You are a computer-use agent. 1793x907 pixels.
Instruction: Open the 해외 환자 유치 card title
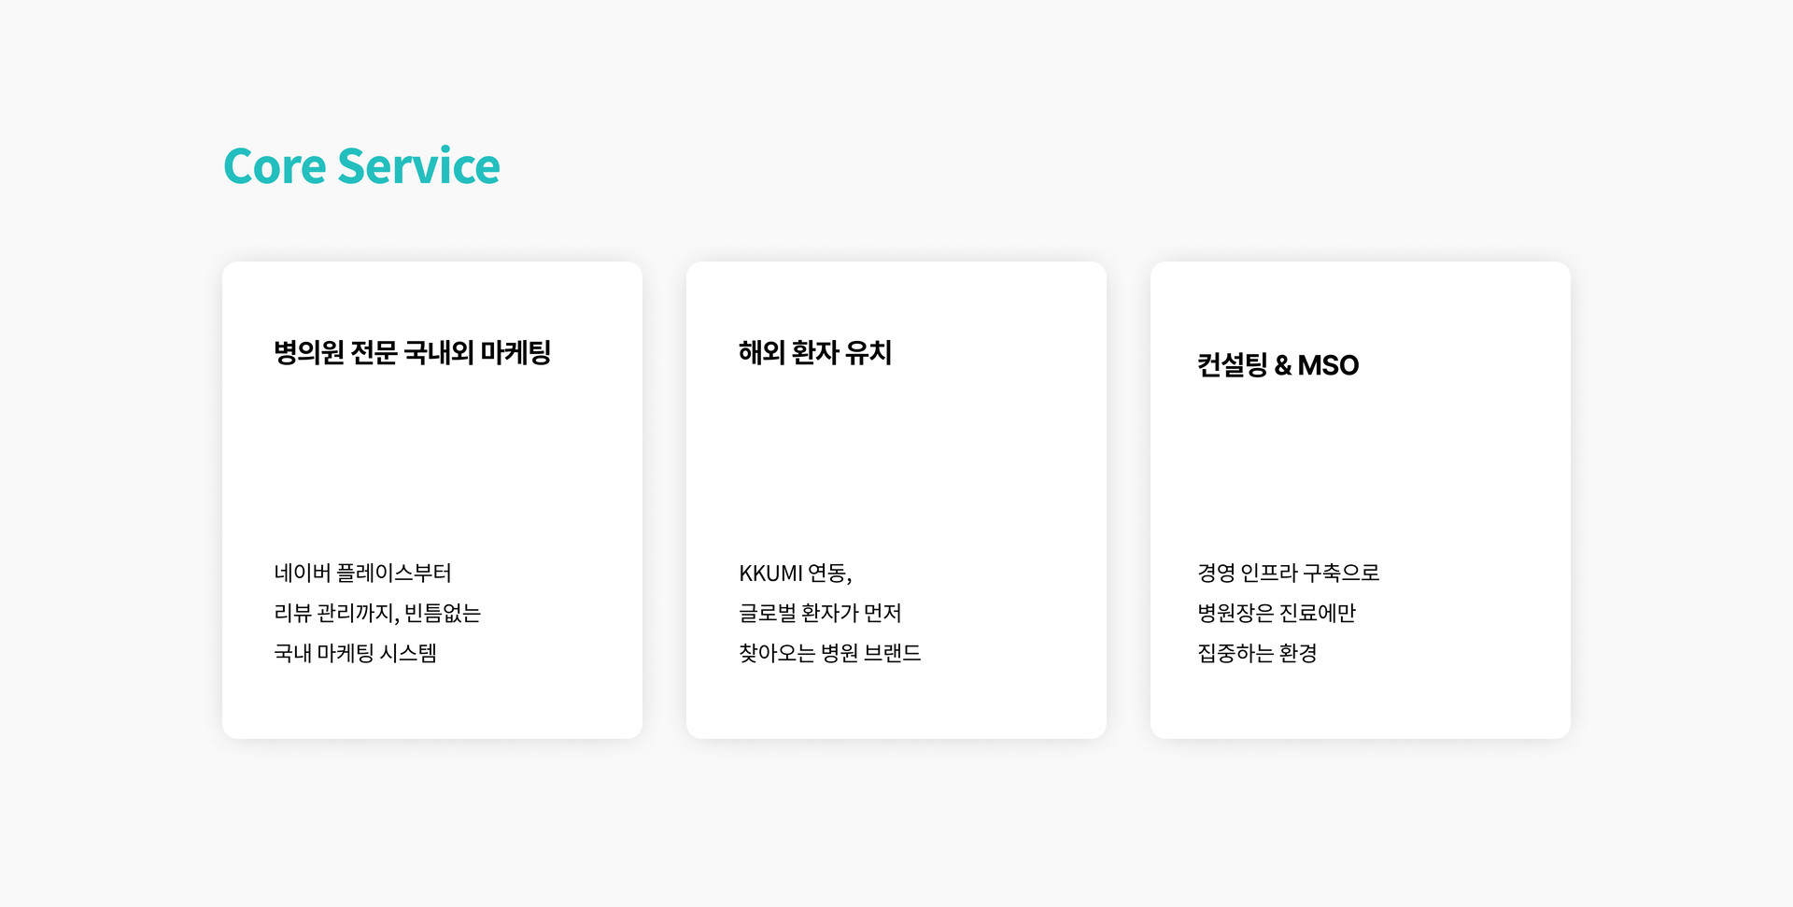pos(814,352)
